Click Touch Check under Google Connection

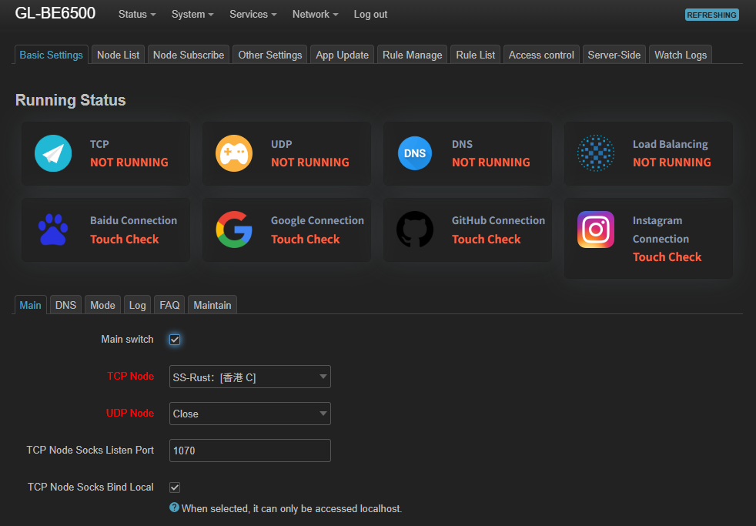click(305, 240)
